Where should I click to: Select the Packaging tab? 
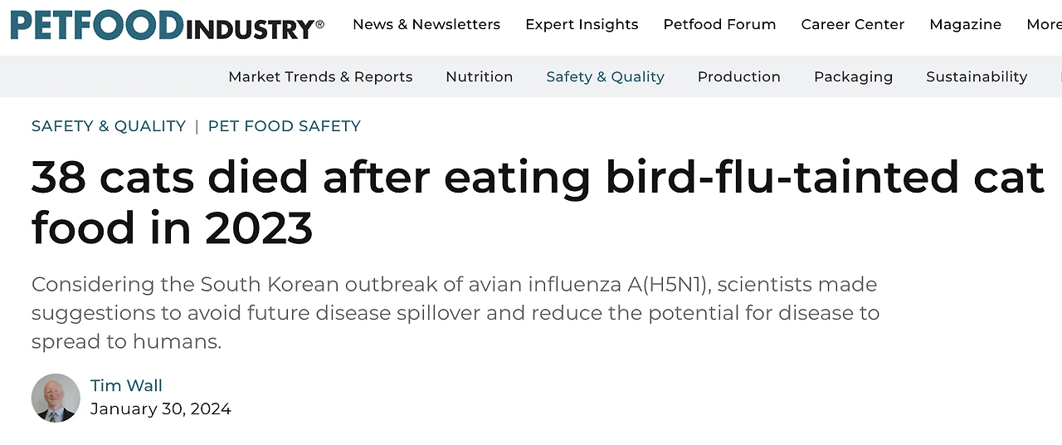pyautogui.click(x=853, y=77)
